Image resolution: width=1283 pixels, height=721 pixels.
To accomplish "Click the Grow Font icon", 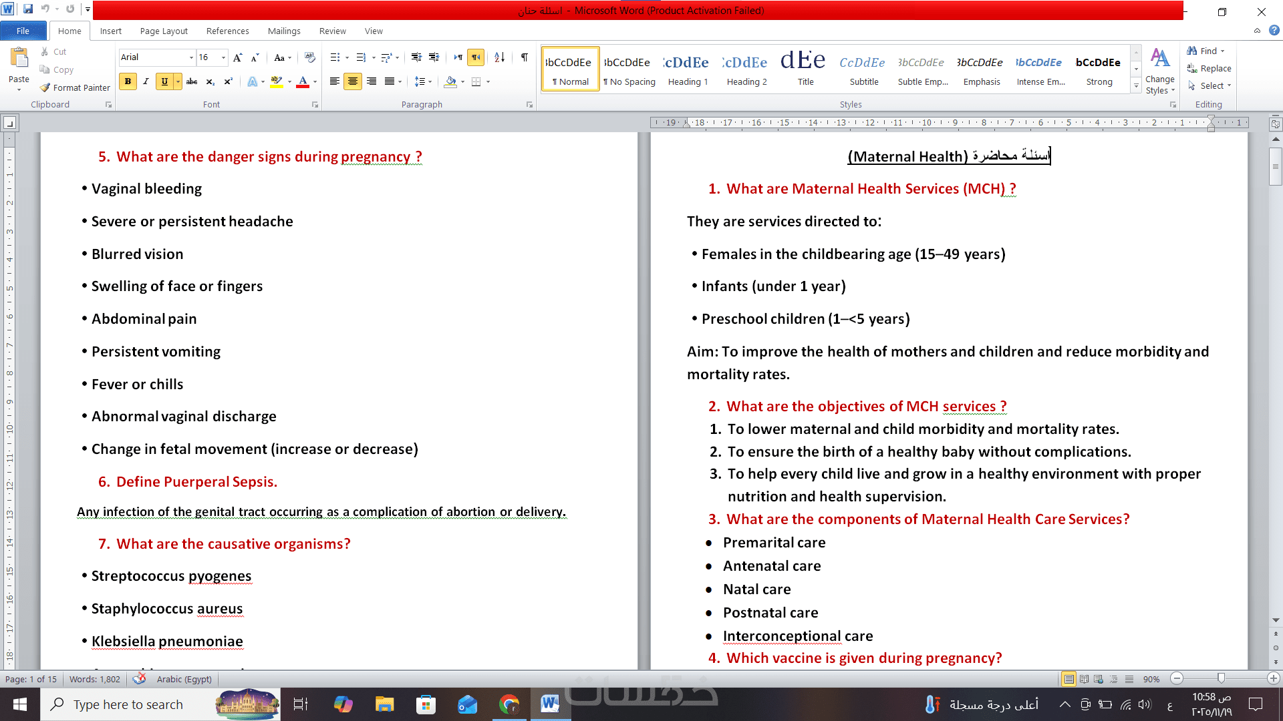I will tap(238, 57).
